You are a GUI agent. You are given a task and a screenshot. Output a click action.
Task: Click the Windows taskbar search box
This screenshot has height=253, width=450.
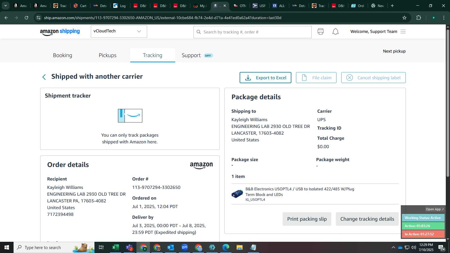(54, 247)
